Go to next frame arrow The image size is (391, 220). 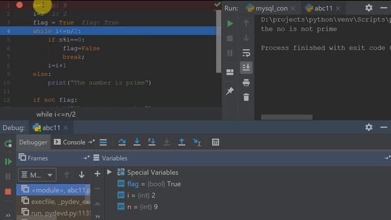point(81,175)
